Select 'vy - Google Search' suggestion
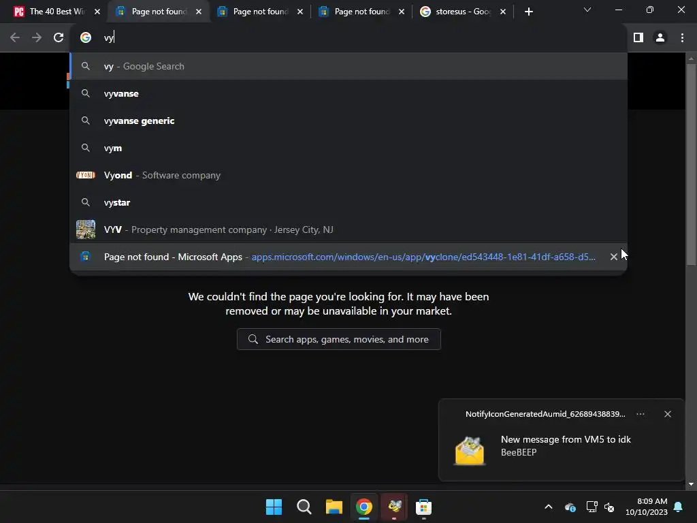 [348, 66]
